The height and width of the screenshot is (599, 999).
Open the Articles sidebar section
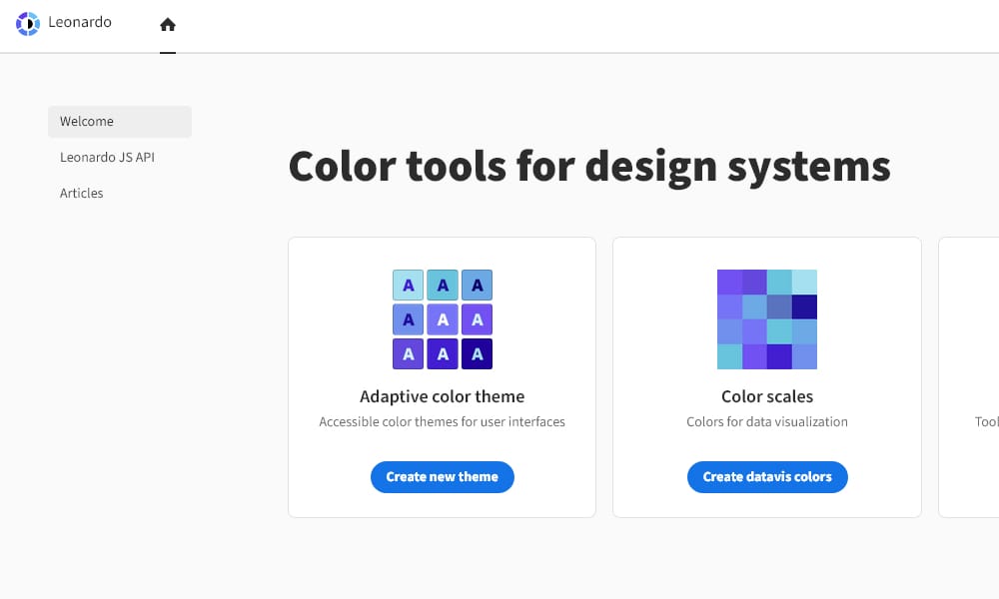pos(81,193)
